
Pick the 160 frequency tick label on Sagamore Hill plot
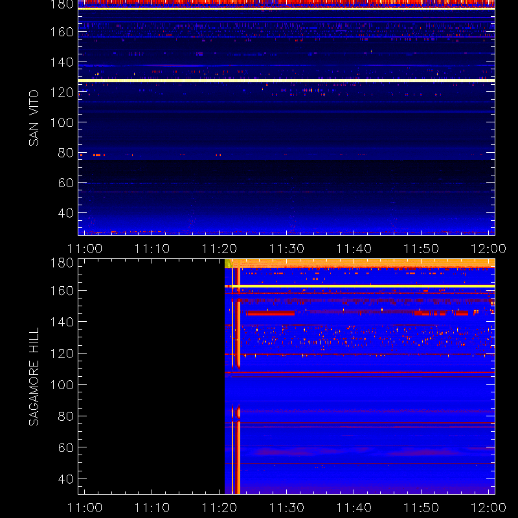tap(62, 291)
